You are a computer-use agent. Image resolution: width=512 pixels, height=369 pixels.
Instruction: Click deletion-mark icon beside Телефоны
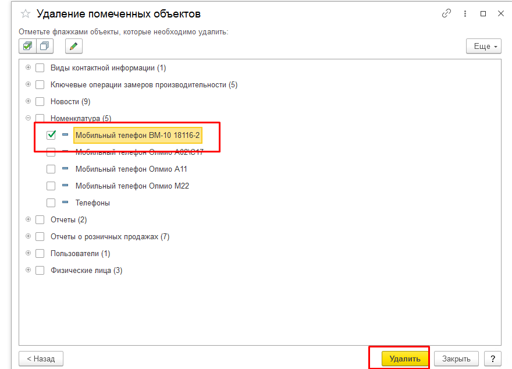click(x=65, y=202)
